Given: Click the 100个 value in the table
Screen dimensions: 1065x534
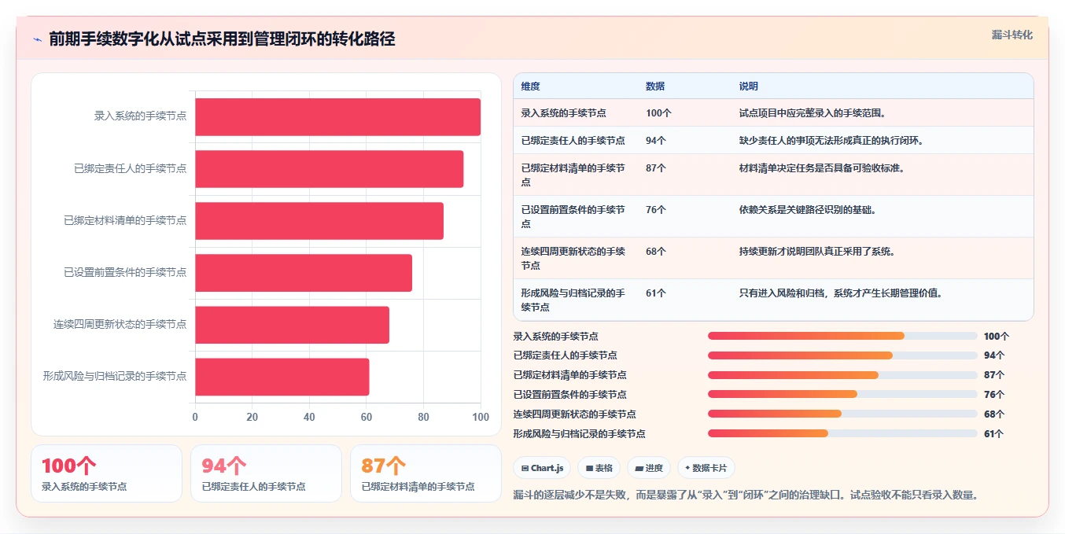Looking at the screenshot, I should click(658, 113).
